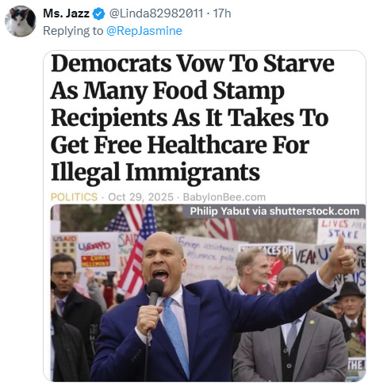Viewport: 372px width, 385px height.
Task: Open the 17h timestamp permalink
Action: point(222,13)
